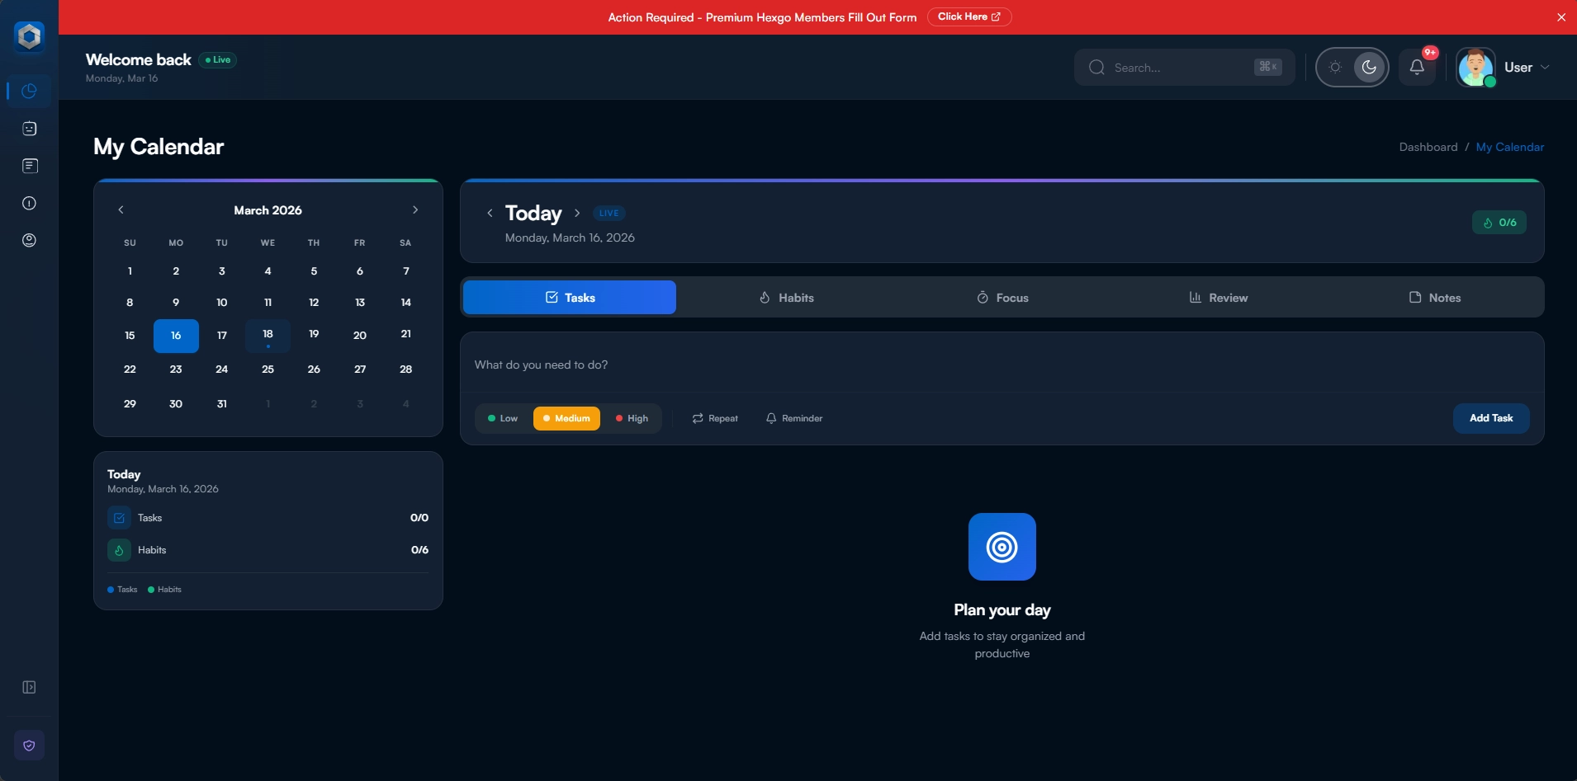Go to next month in the mini calendar
The image size is (1577, 781).
(x=414, y=209)
